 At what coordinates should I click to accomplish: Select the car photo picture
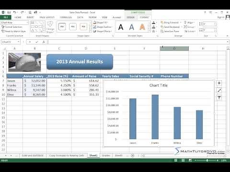(24, 62)
